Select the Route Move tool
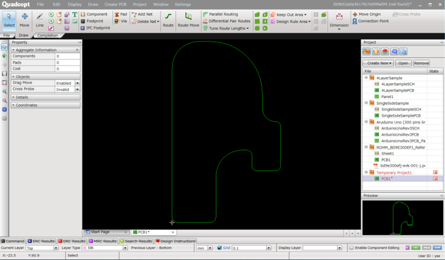Image resolution: width=445 pixels, height=260 pixels. pyautogui.click(x=188, y=20)
